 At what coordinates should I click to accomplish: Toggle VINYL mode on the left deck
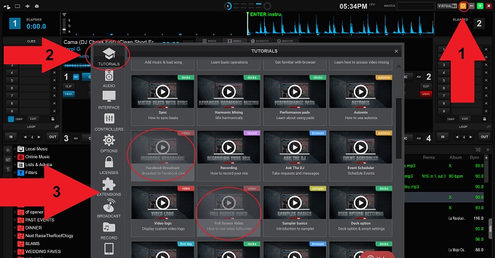click(69, 94)
